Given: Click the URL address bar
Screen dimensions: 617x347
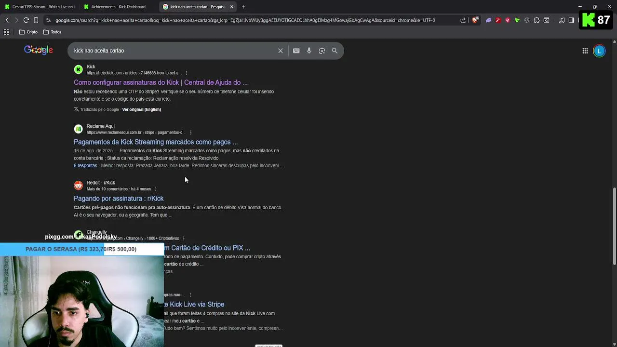Looking at the screenshot, I should (x=245, y=20).
